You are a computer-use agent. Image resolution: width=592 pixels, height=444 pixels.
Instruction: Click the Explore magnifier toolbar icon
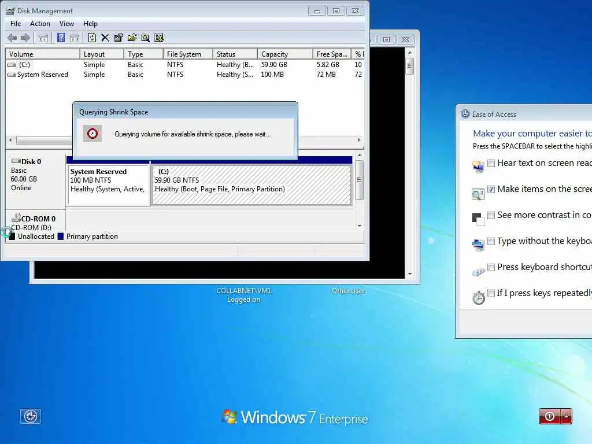[145, 38]
